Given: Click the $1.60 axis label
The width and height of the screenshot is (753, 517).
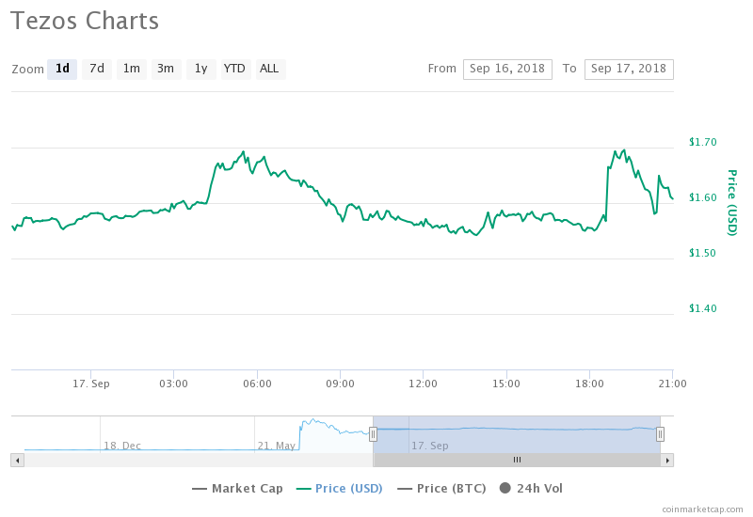Looking at the screenshot, I should coord(702,197).
